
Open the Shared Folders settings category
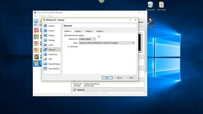(x=52, y=64)
